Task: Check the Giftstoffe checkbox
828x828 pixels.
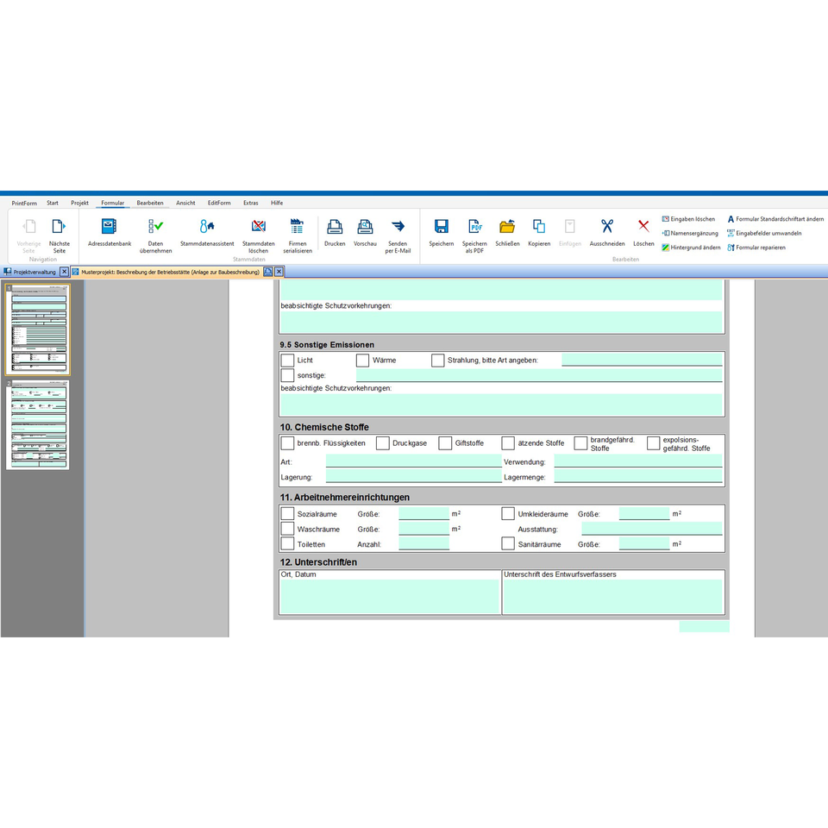Action: [x=445, y=443]
